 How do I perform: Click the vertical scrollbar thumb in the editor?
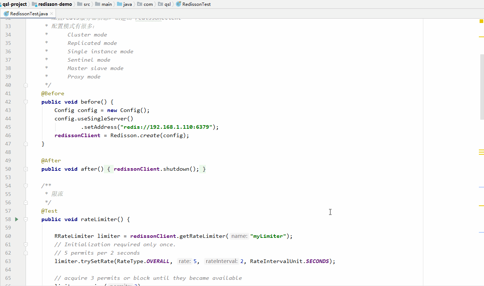point(482,87)
